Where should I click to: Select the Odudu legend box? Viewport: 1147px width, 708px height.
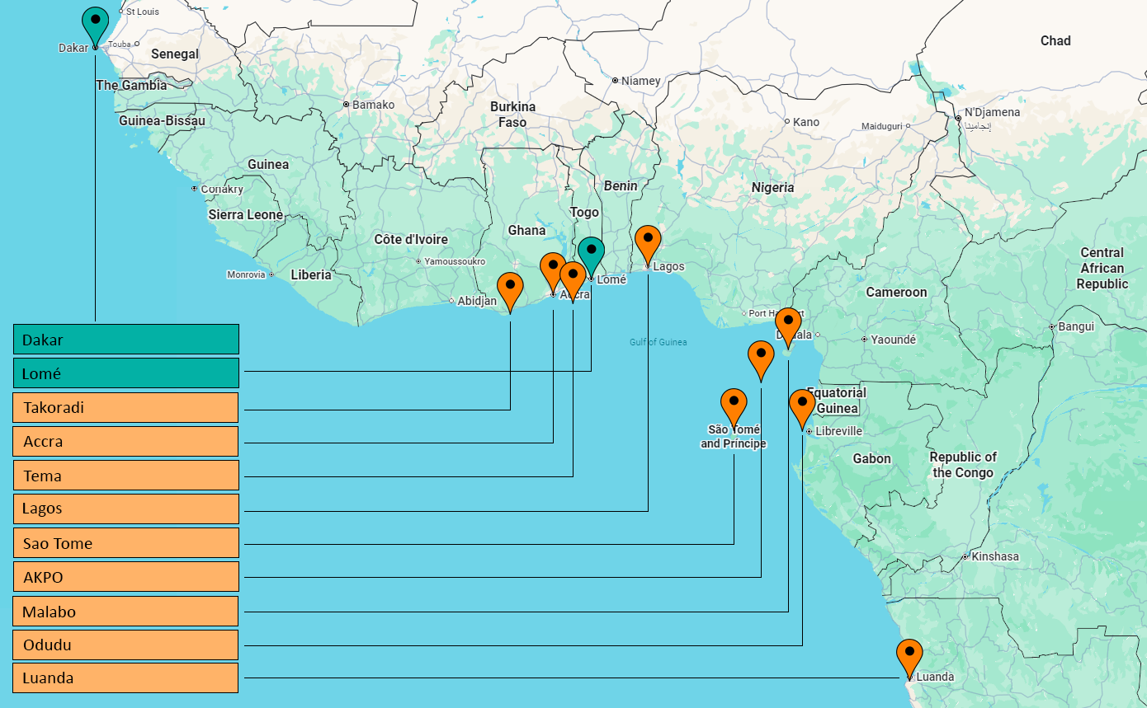126,645
